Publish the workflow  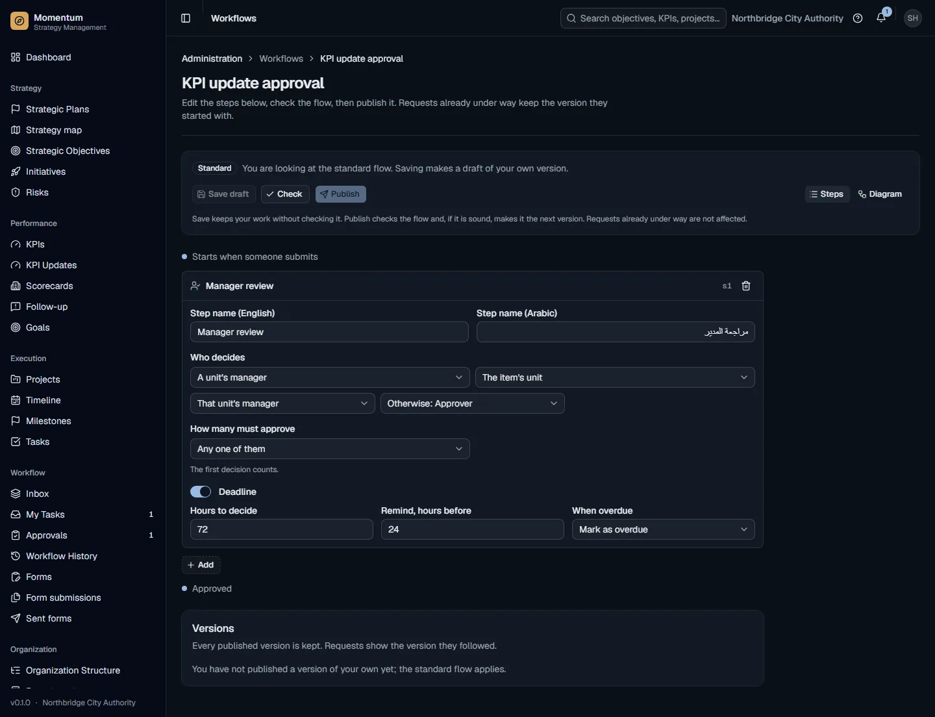341,194
